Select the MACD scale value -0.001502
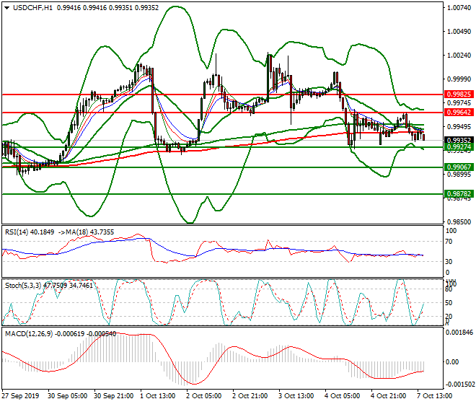The image size is (476, 404). 459,385
